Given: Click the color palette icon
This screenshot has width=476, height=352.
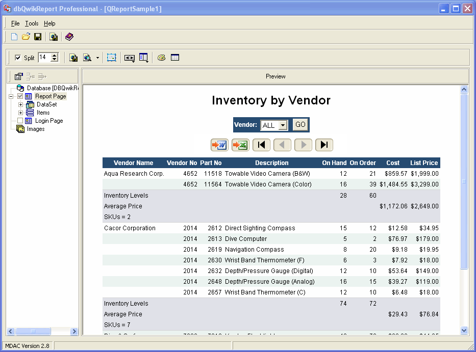Looking at the screenshot, I should (161, 58).
